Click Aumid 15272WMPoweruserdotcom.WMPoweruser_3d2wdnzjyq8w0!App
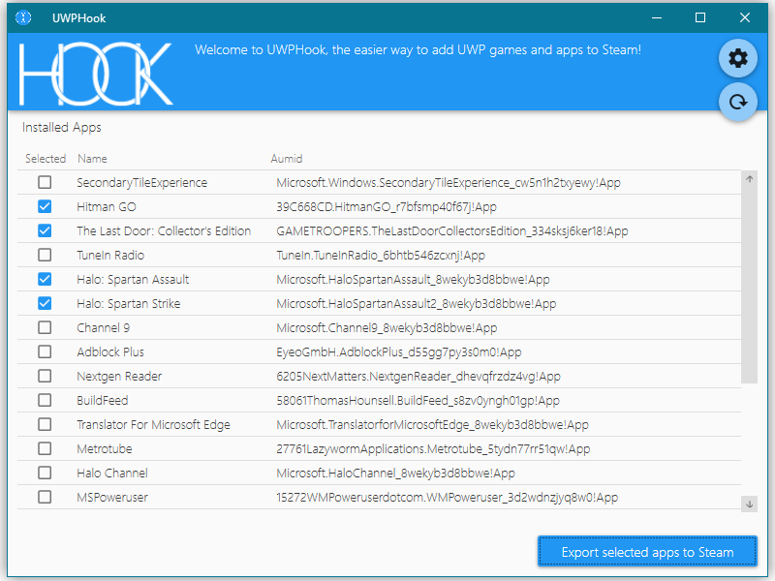This screenshot has height=581, width=775. (447, 498)
